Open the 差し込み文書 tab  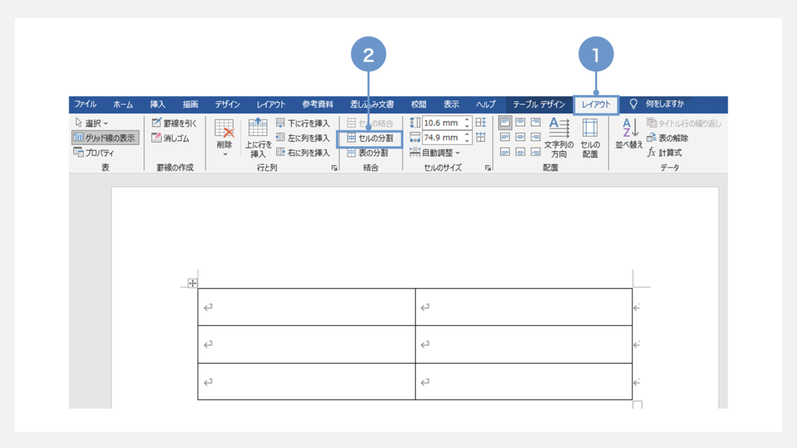point(372,105)
